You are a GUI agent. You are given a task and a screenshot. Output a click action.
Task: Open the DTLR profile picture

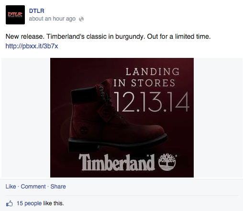point(15,15)
